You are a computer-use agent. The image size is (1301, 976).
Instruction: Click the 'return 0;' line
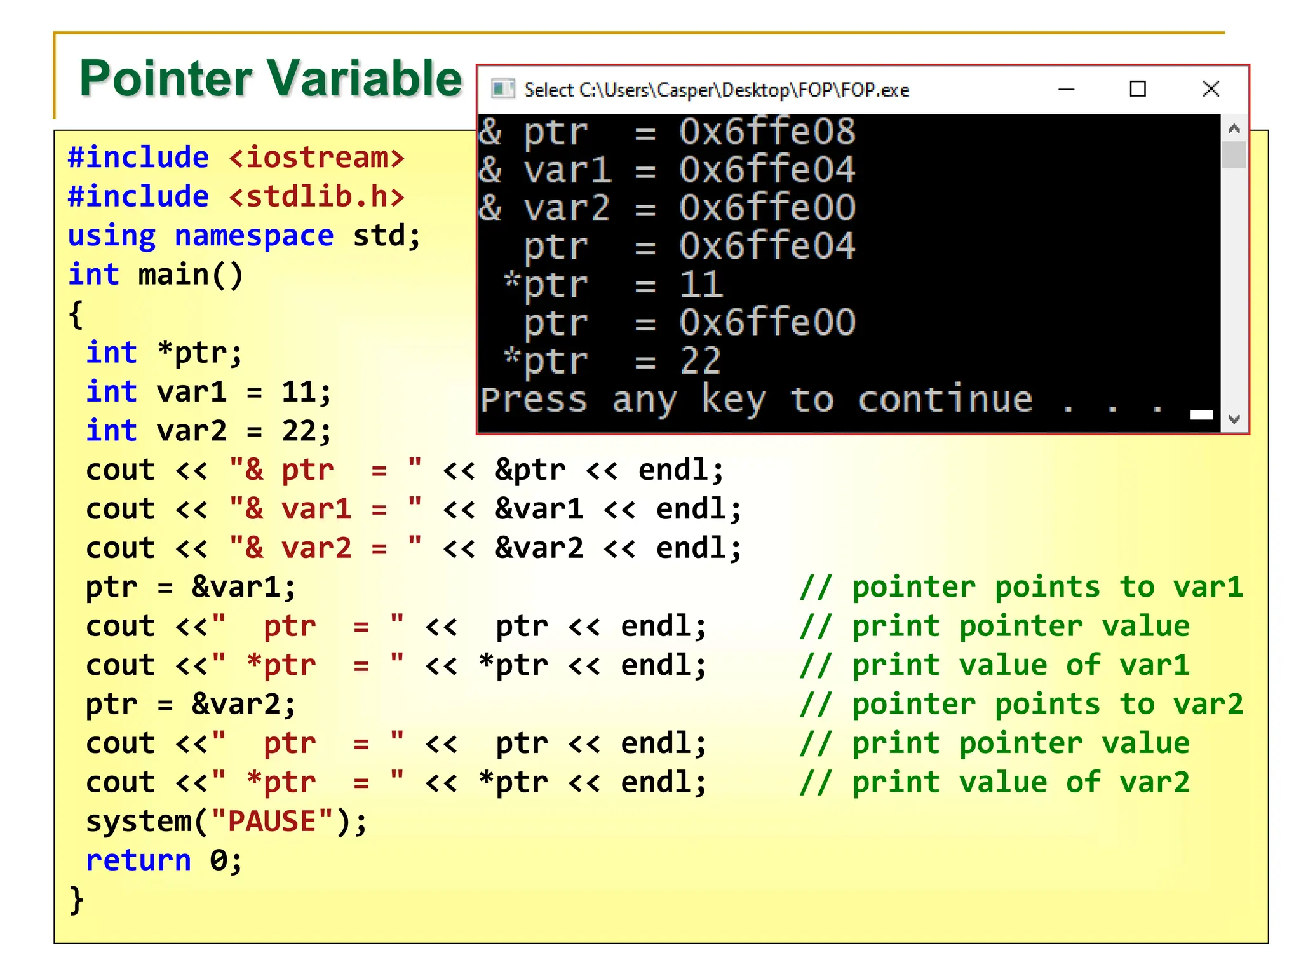click(164, 860)
